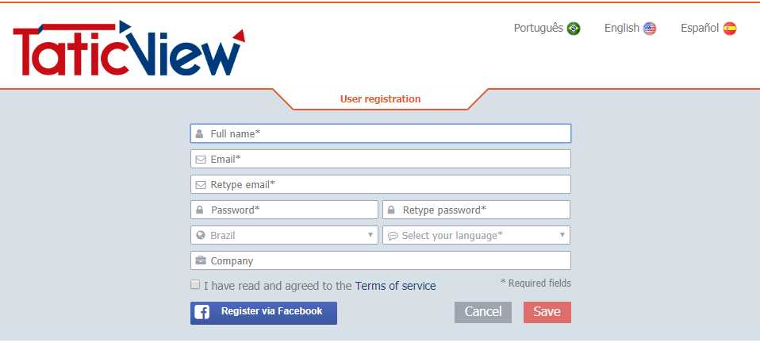Click the United States flag icon
Screen dimensions: 760x343
click(x=650, y=29)
